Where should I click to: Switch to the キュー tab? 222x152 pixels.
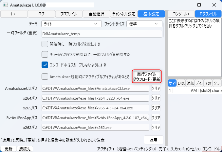14,14
